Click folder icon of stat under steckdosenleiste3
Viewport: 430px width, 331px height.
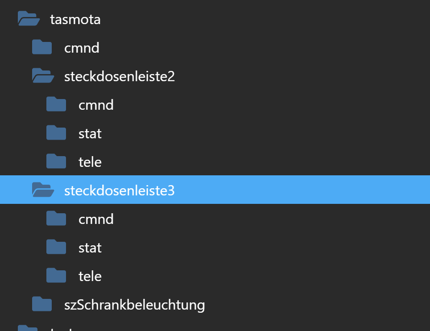56,247
